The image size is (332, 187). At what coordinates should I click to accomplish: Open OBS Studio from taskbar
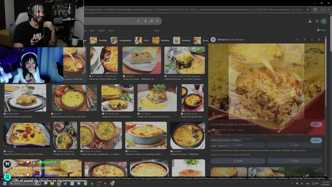(99, 183)
